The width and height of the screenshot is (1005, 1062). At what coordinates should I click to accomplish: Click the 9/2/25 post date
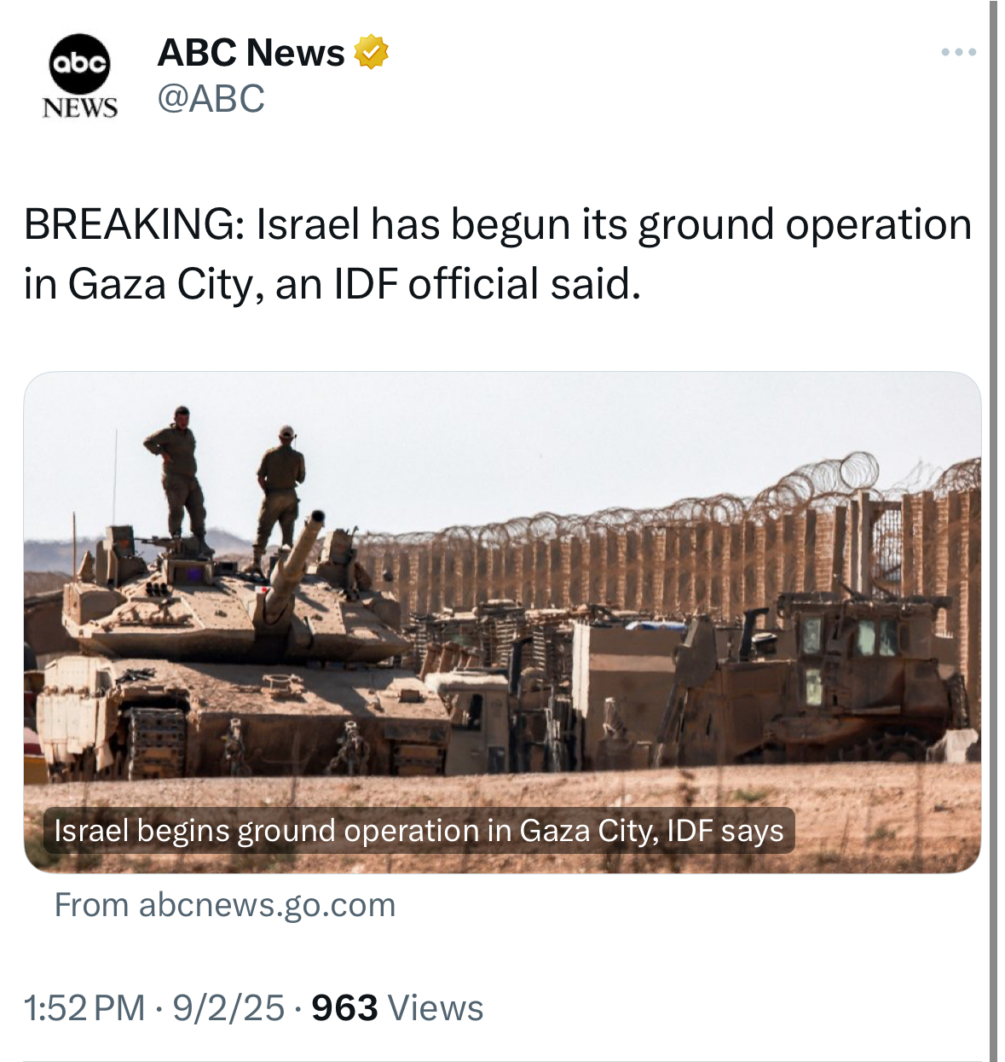[228, 1008]
